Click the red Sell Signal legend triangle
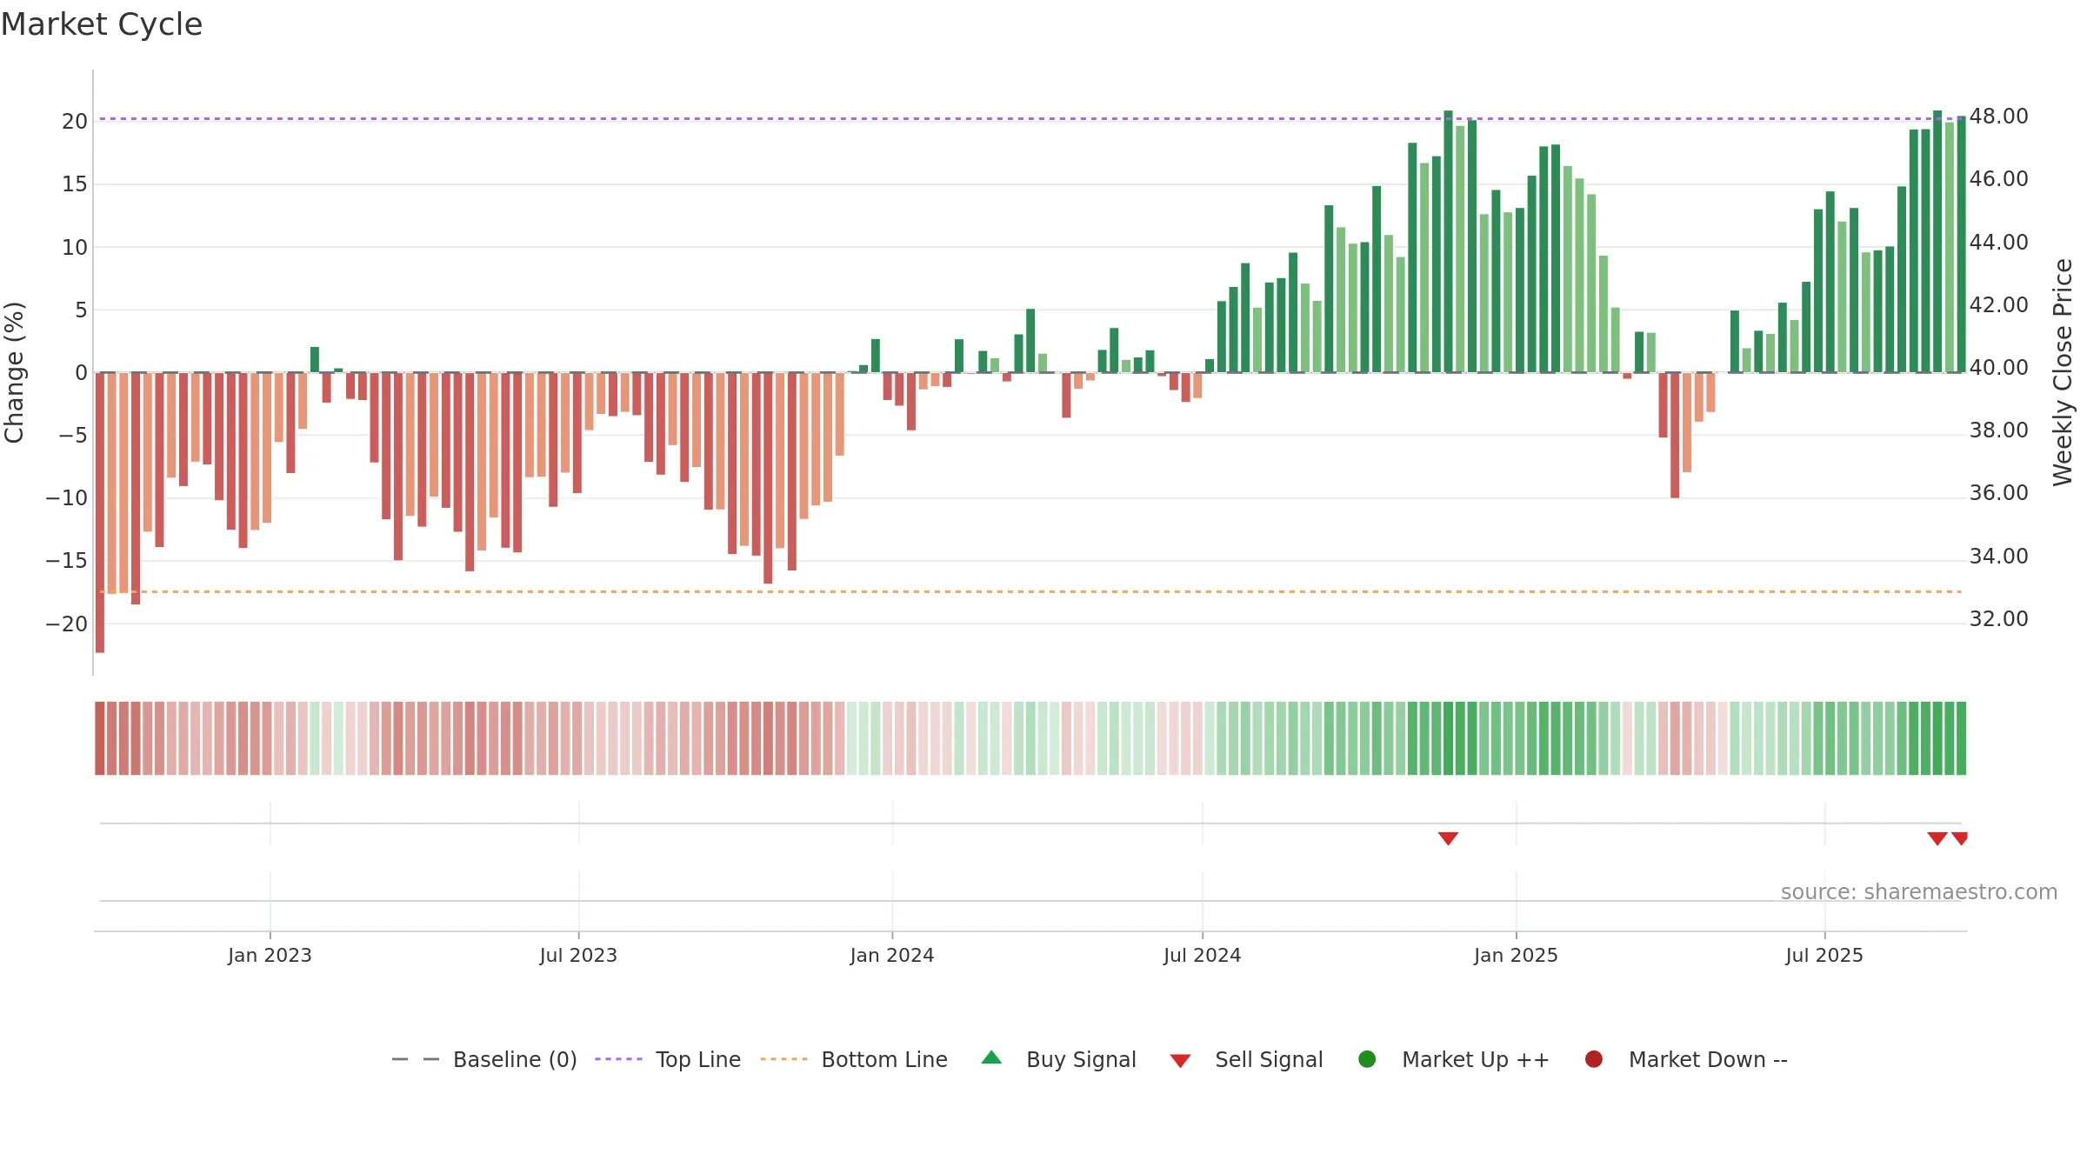Image resolution: width=2087 pixels, height=1174 pixels. click(x=1180, y=1061)
